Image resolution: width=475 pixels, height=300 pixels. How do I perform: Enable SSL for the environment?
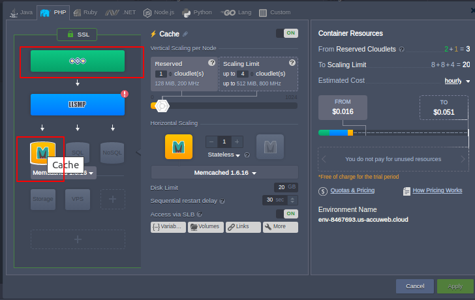[x=78, y=35]
